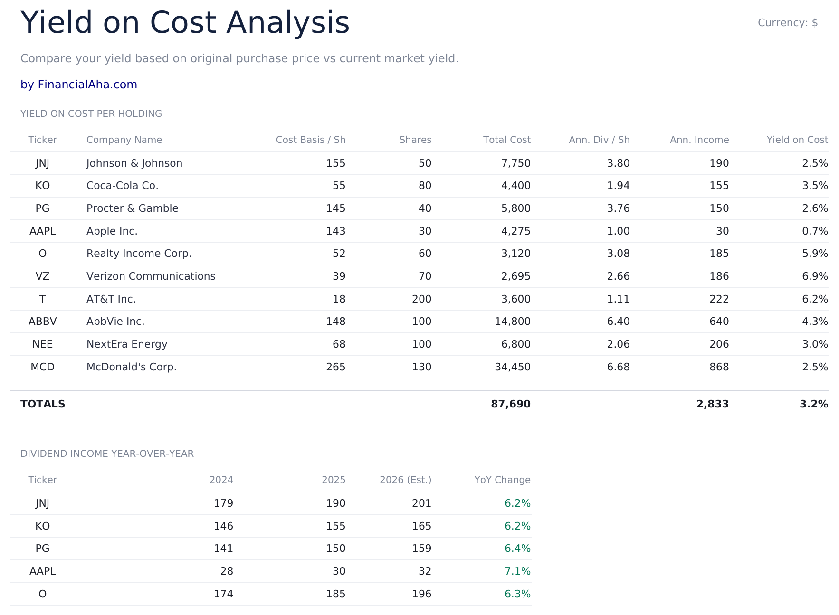This screenshot has height=615, width=839.
Task: Select the Ann. Div / Sh column header
Action: coord(599,140)
